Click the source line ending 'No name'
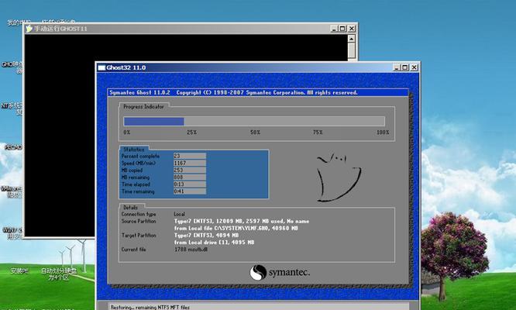This screenshot has width=516, height=310. (242, 221)
